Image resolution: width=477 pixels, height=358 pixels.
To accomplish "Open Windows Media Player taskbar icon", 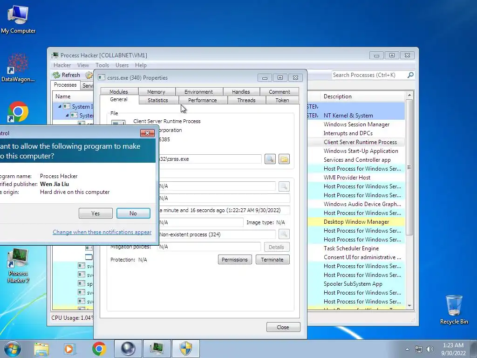I will (69, 349).
